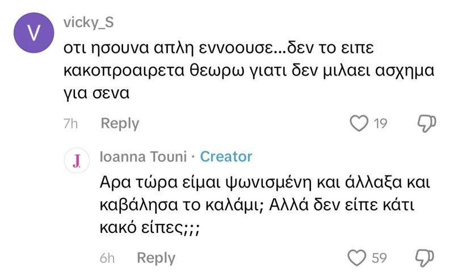Click the 19 likes count

coord(380,123)
